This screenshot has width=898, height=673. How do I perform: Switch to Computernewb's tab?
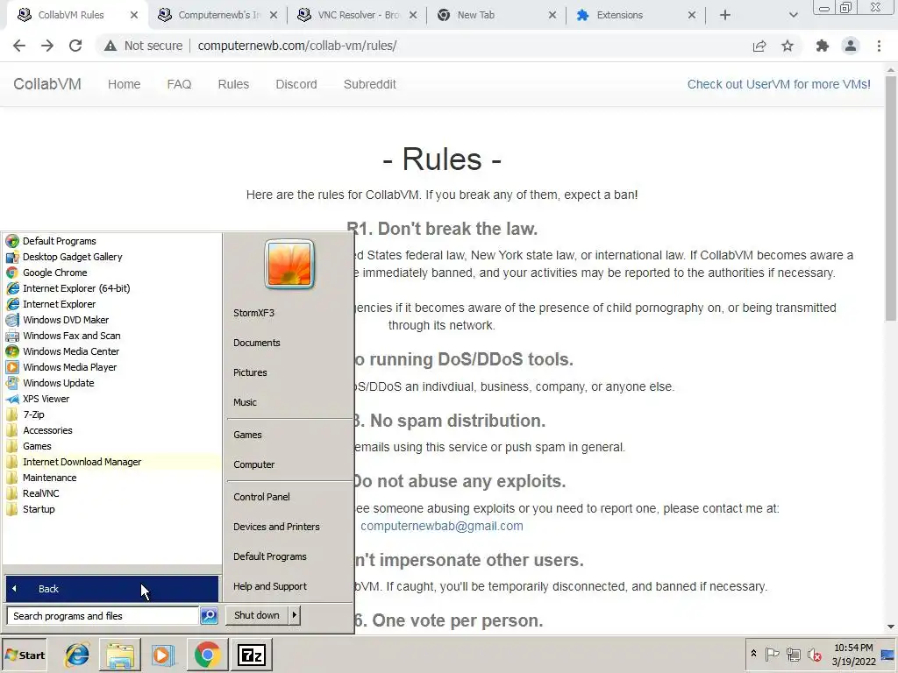tap(217, 15)
